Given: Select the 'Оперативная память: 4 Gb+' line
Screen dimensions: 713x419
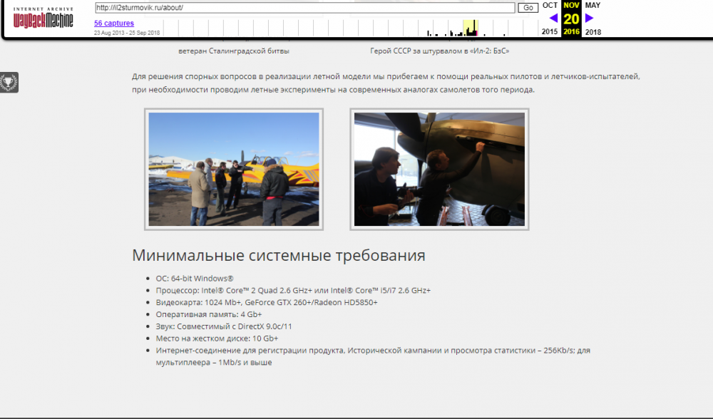Looking at the screenshot, I should pos(209,314).
